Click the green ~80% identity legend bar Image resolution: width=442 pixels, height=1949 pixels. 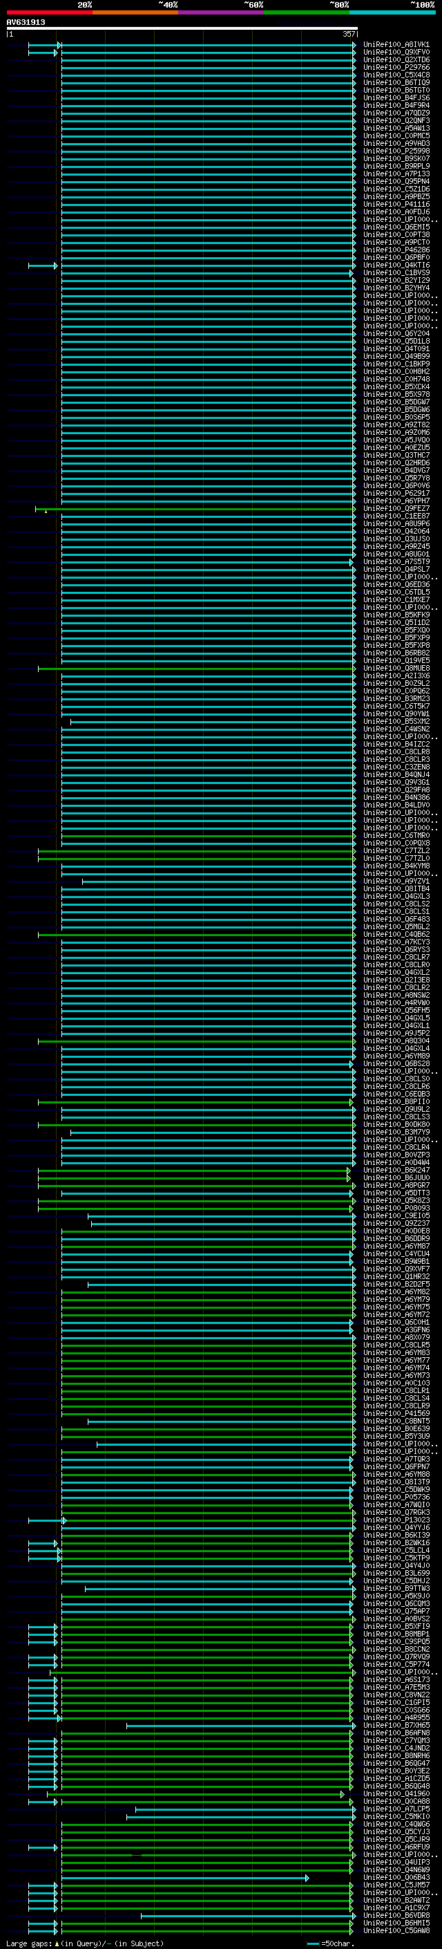[x=307, y=12]
